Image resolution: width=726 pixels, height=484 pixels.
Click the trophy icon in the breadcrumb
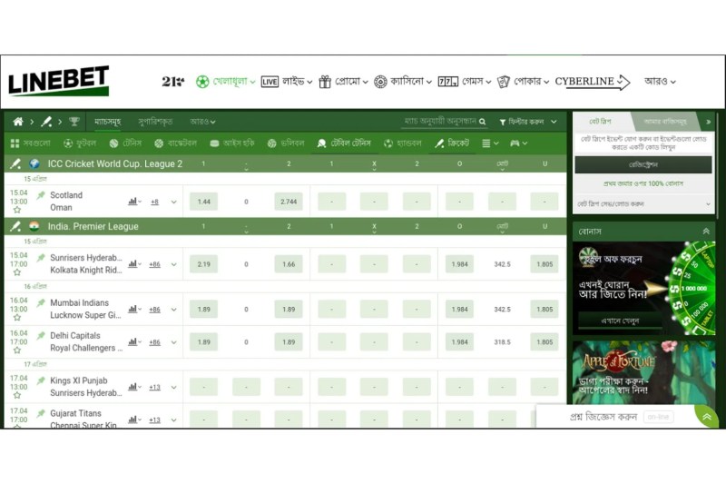pos(74,122)
